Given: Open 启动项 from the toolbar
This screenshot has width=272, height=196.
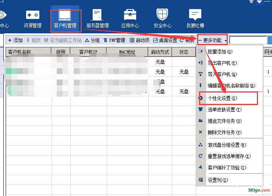Looking at the screenshot, I should click(140, 40).
